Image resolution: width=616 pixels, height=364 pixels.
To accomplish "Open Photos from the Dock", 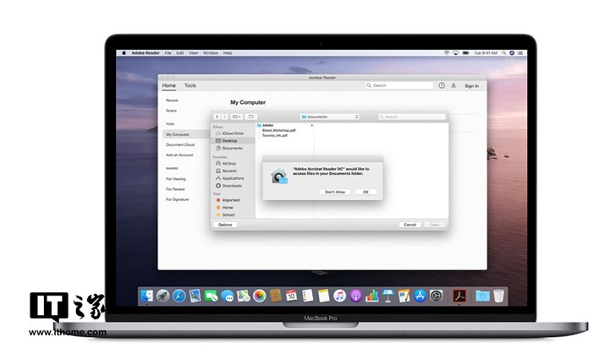I will [259, 296].
